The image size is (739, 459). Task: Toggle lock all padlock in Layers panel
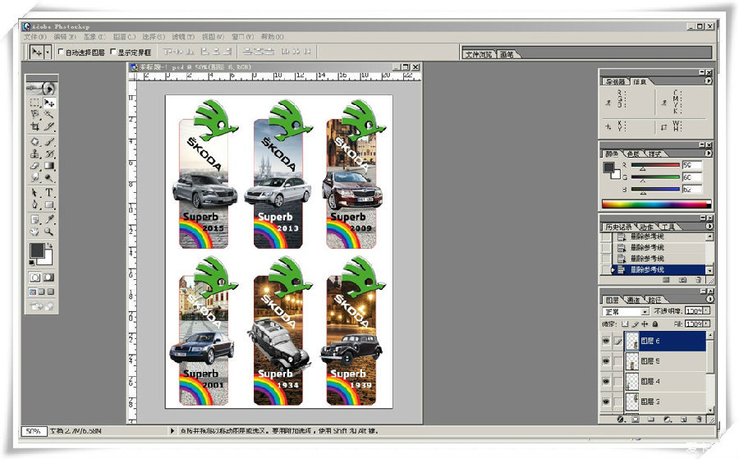tap(655, 324)
